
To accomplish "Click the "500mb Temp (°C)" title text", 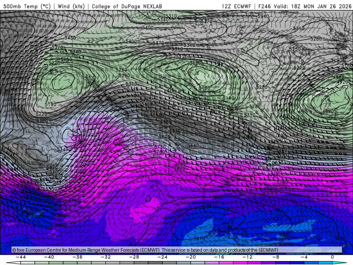I will click(x=27, y=6).
